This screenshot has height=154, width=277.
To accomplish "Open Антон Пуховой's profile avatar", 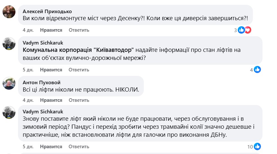I will [x=9, y=84].
